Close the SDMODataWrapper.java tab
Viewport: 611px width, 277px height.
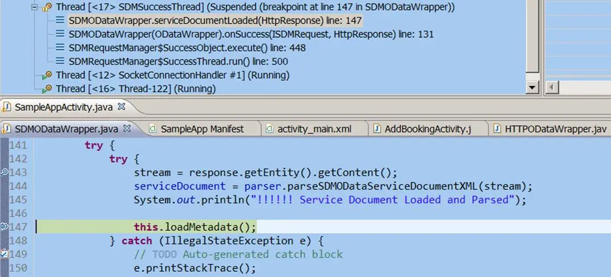click(127, 128)
